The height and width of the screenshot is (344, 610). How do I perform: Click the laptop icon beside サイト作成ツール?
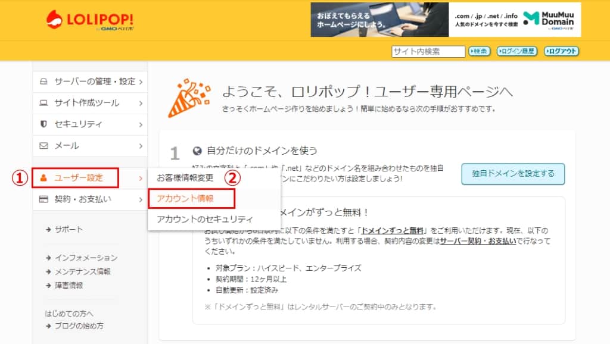point(43,103)
